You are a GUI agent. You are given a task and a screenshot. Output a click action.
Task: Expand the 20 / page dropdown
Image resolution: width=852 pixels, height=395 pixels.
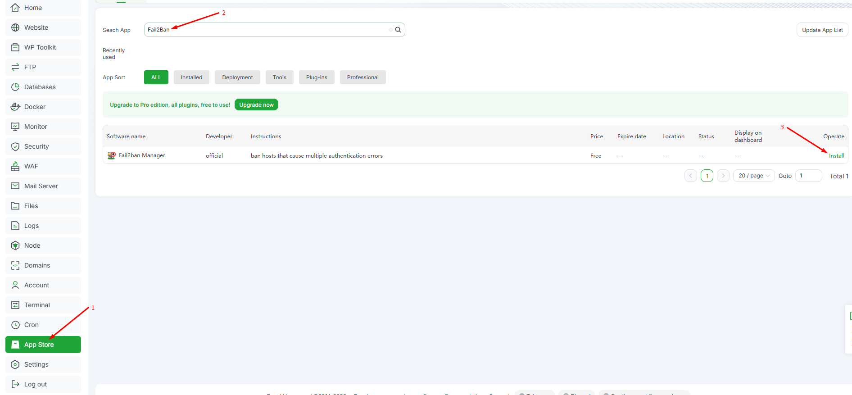pyautogui.click(x=754, y=176)
